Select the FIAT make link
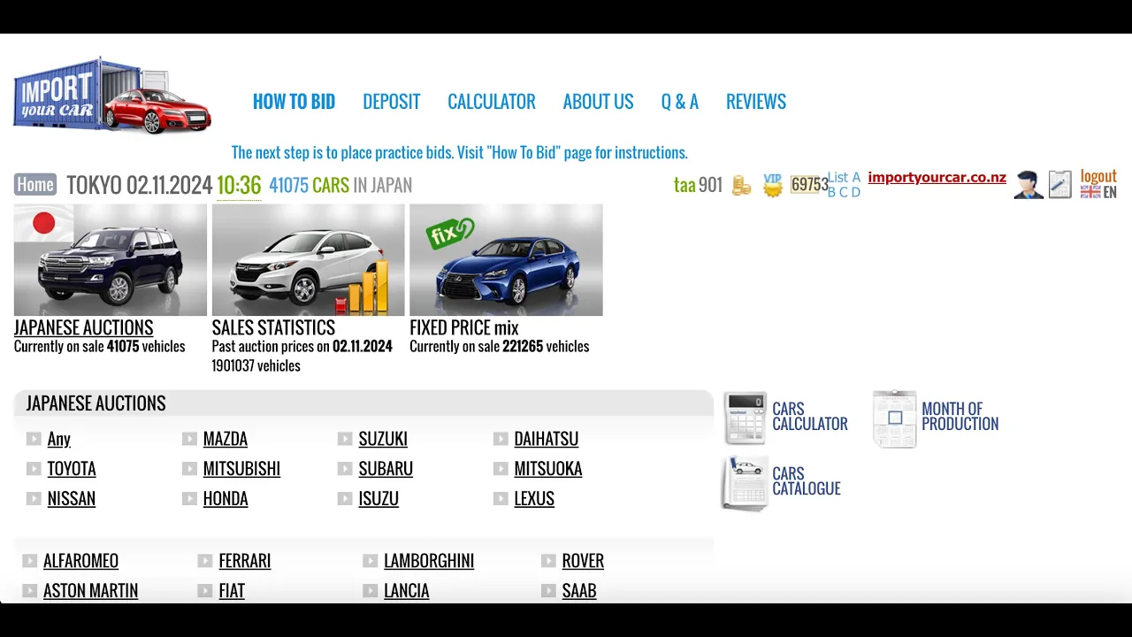Screen dimensions: 1132x637 point(232,591)
